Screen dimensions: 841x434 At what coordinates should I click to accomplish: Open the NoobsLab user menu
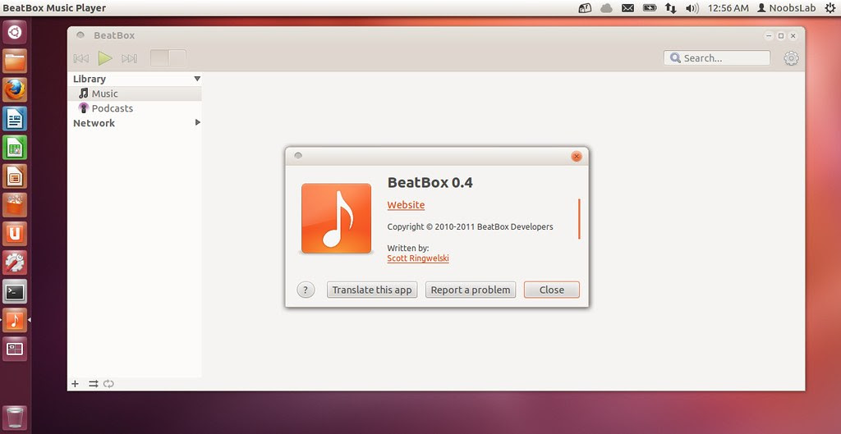pos(786,8)
